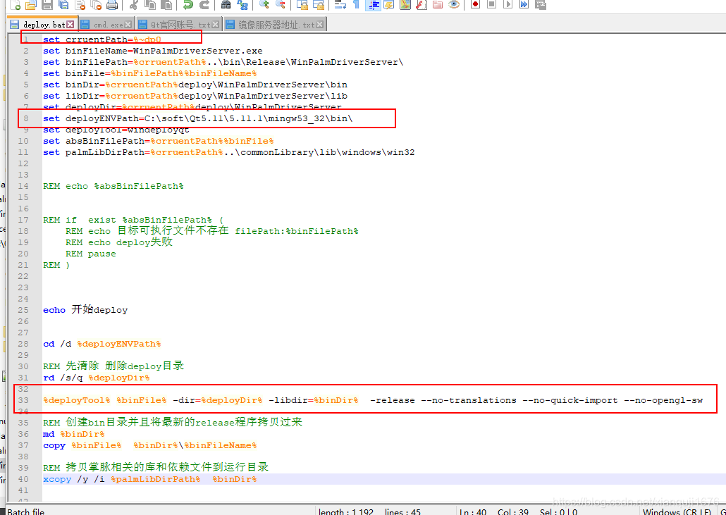Toggle file monitoring with the eye icon
The height and width of the screenshot is (515, 726).
click(454, 5)
